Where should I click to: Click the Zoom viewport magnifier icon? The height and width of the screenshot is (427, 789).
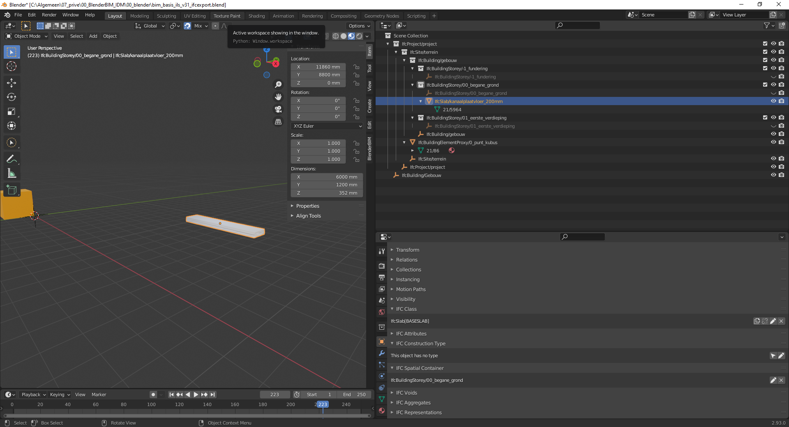point(278,85)
